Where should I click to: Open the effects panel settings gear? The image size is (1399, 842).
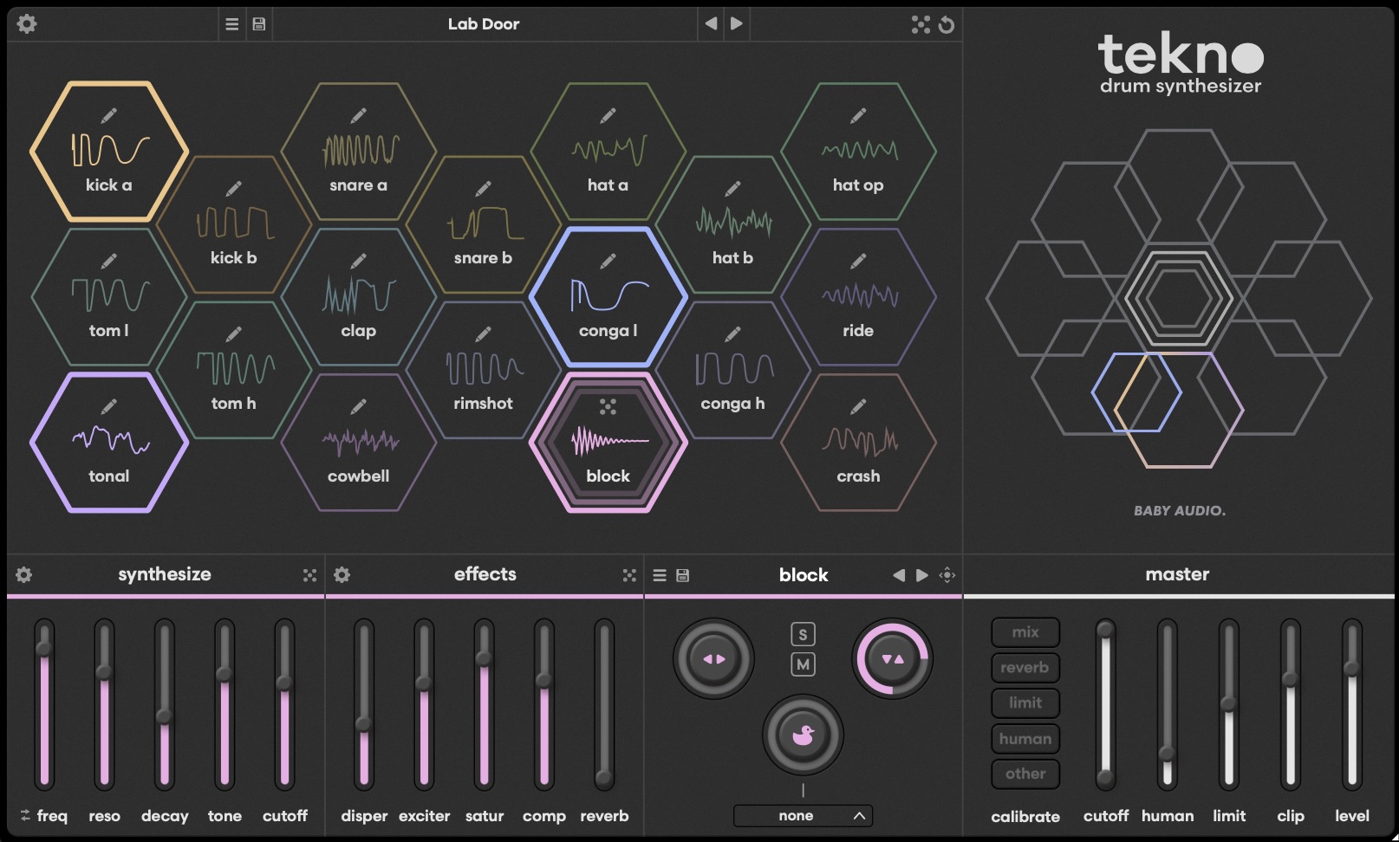coord(343,573)
